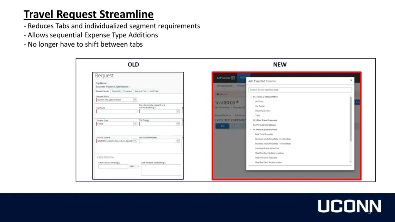The width and height of the screenshot is (395, 222).
Task: Close the Add Expected Expense dialog
Action: (351, 81)
